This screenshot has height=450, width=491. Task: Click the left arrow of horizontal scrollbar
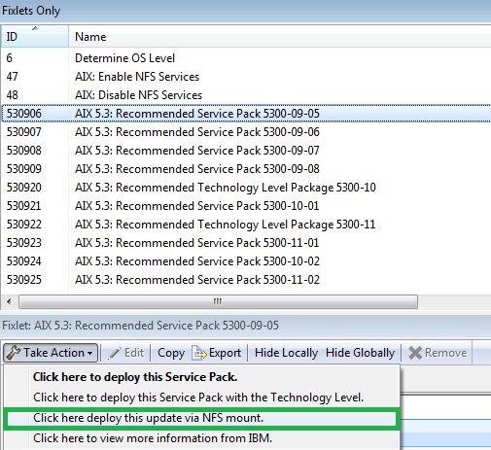pos(9,302)
